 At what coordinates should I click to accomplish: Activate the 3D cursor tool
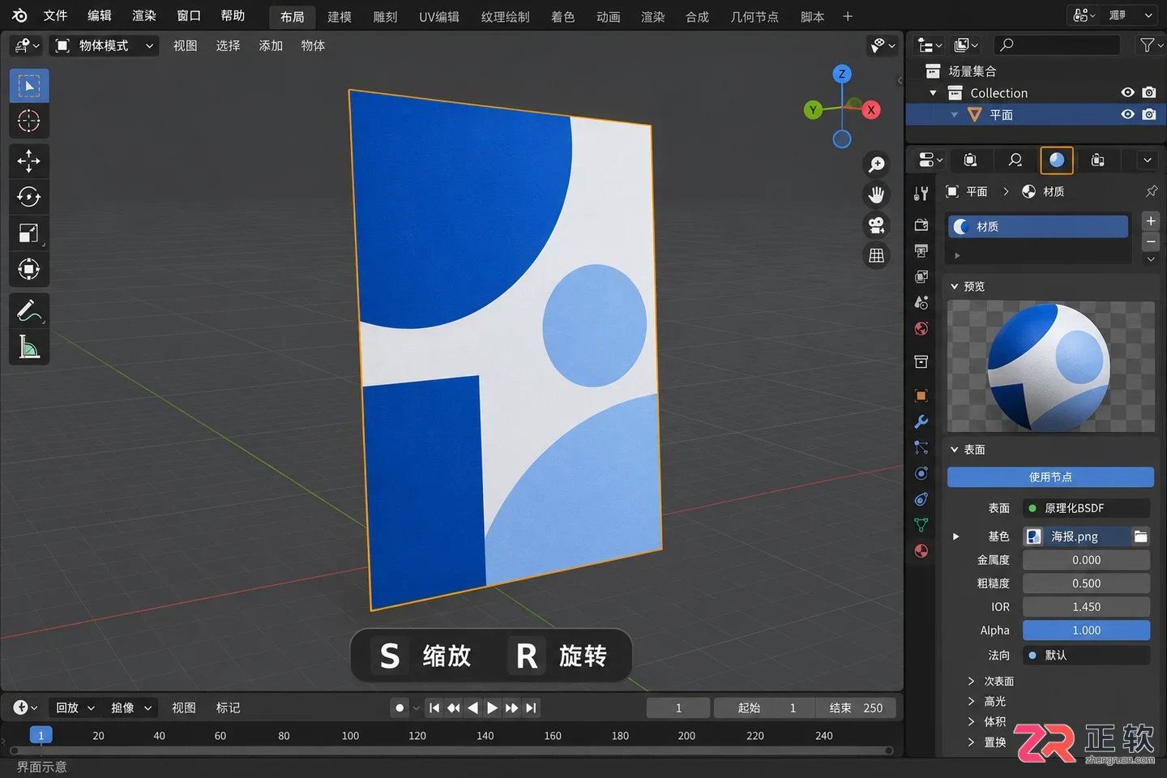point(29,121)
